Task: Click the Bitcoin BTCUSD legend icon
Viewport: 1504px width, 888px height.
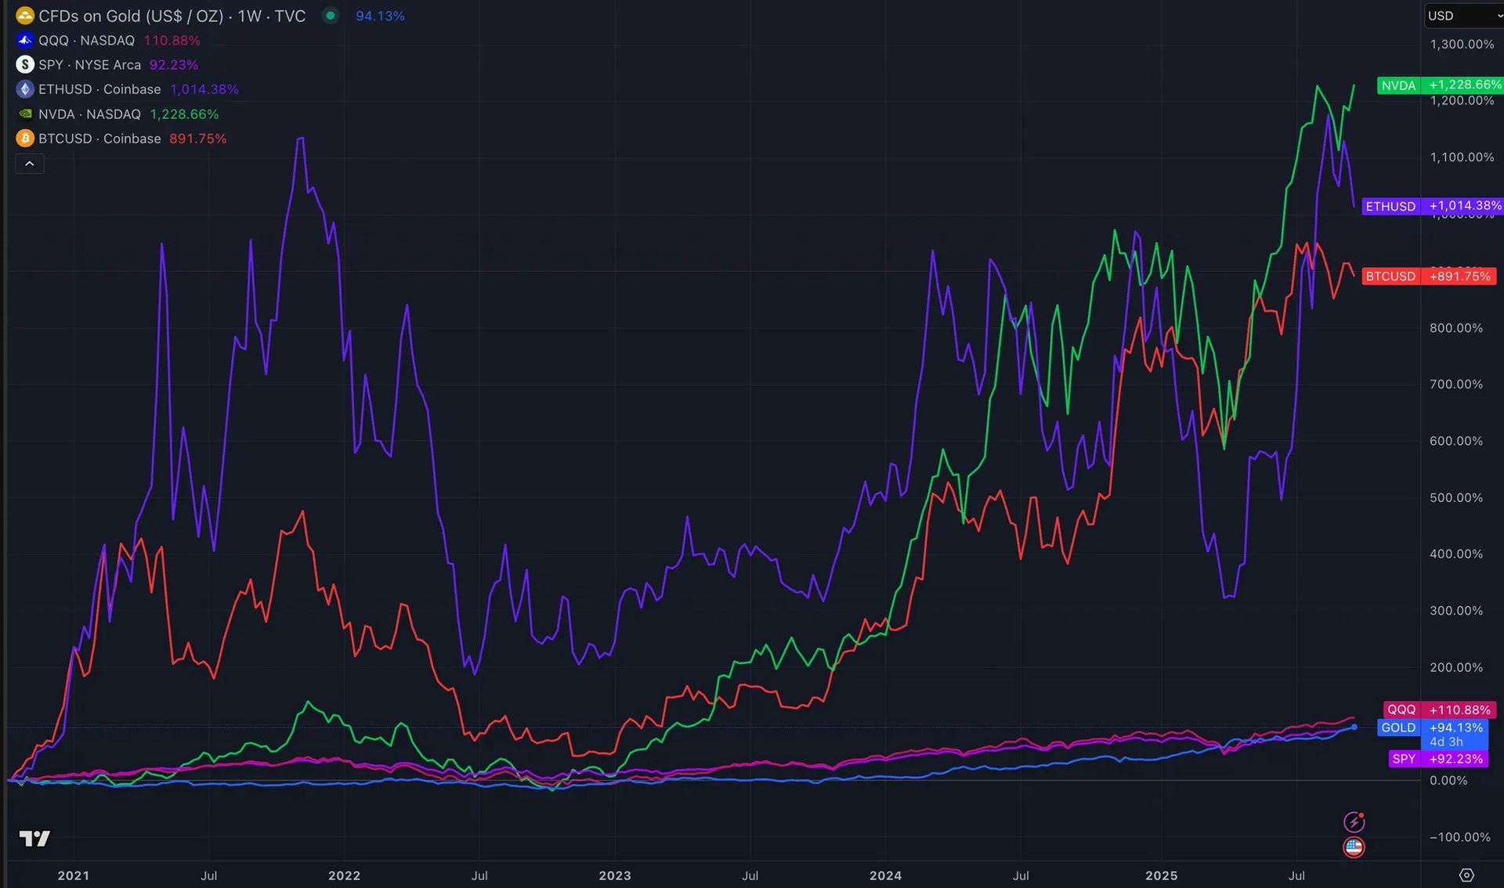Action: (x=25, y=139)
